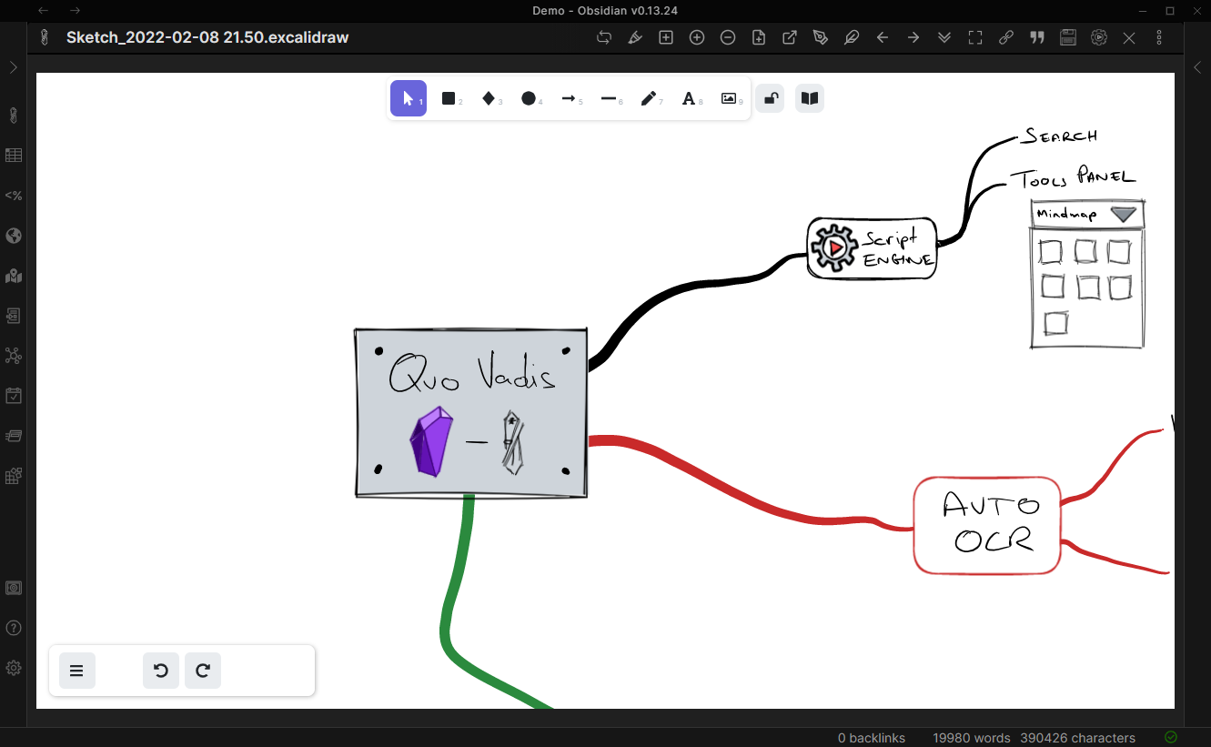Expand the right sidebar chevron
1211x747 pixels.
click(x=1197, y=67)
